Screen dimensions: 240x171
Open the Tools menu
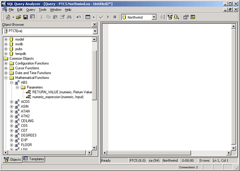[x=43, y=9]
